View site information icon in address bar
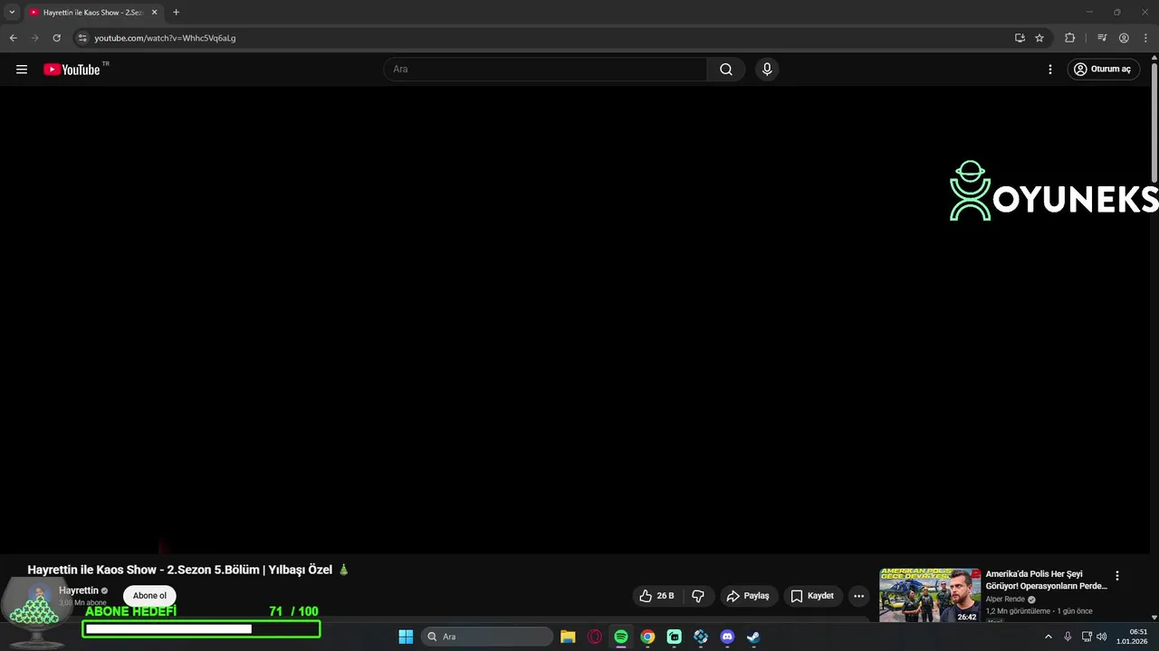This screenshot has width=1159, height=651. (x=81, y=38)
